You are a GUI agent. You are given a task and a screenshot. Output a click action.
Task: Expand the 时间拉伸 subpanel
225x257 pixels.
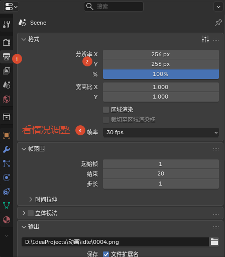[43, 200]
